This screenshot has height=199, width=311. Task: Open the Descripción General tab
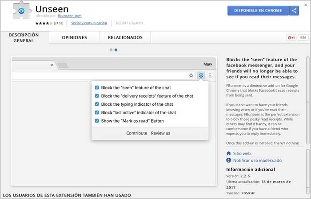[x=24, y=38]
